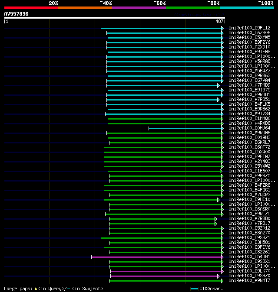This screenshot has width=278, height=292.
Task: Click the UniRef100_C5X400 label
Action: [249, 152]
